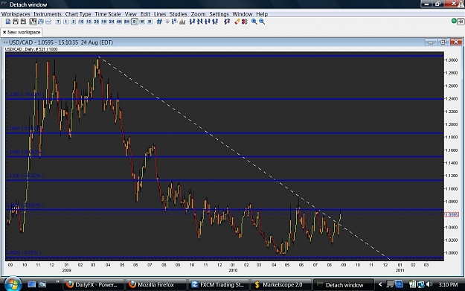Open the Studies menu
The width and height of the screenshot is (465, 291).
(179, 14)
